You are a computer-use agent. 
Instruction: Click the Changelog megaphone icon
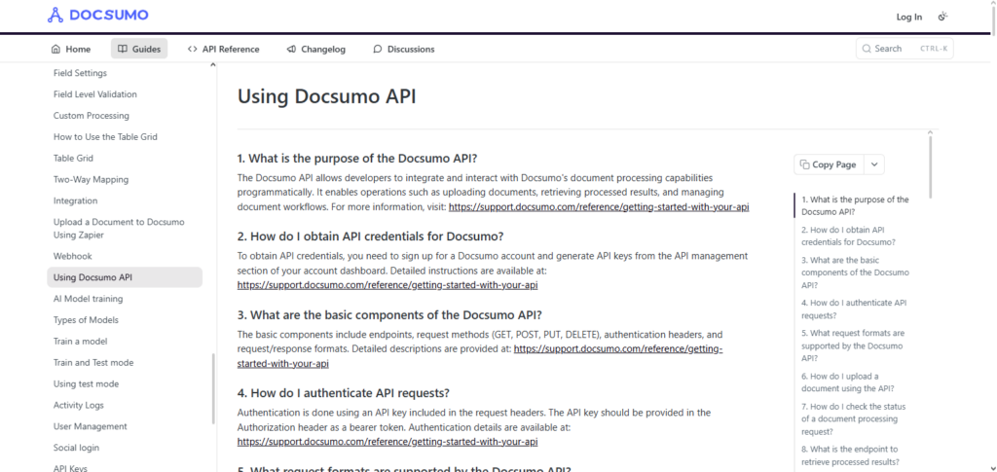[x=291, y=49]
